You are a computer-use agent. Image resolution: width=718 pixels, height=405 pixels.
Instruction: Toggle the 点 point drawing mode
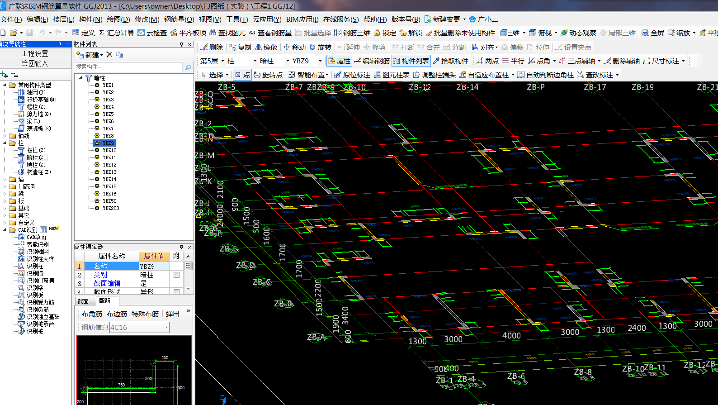click(242, 75)
